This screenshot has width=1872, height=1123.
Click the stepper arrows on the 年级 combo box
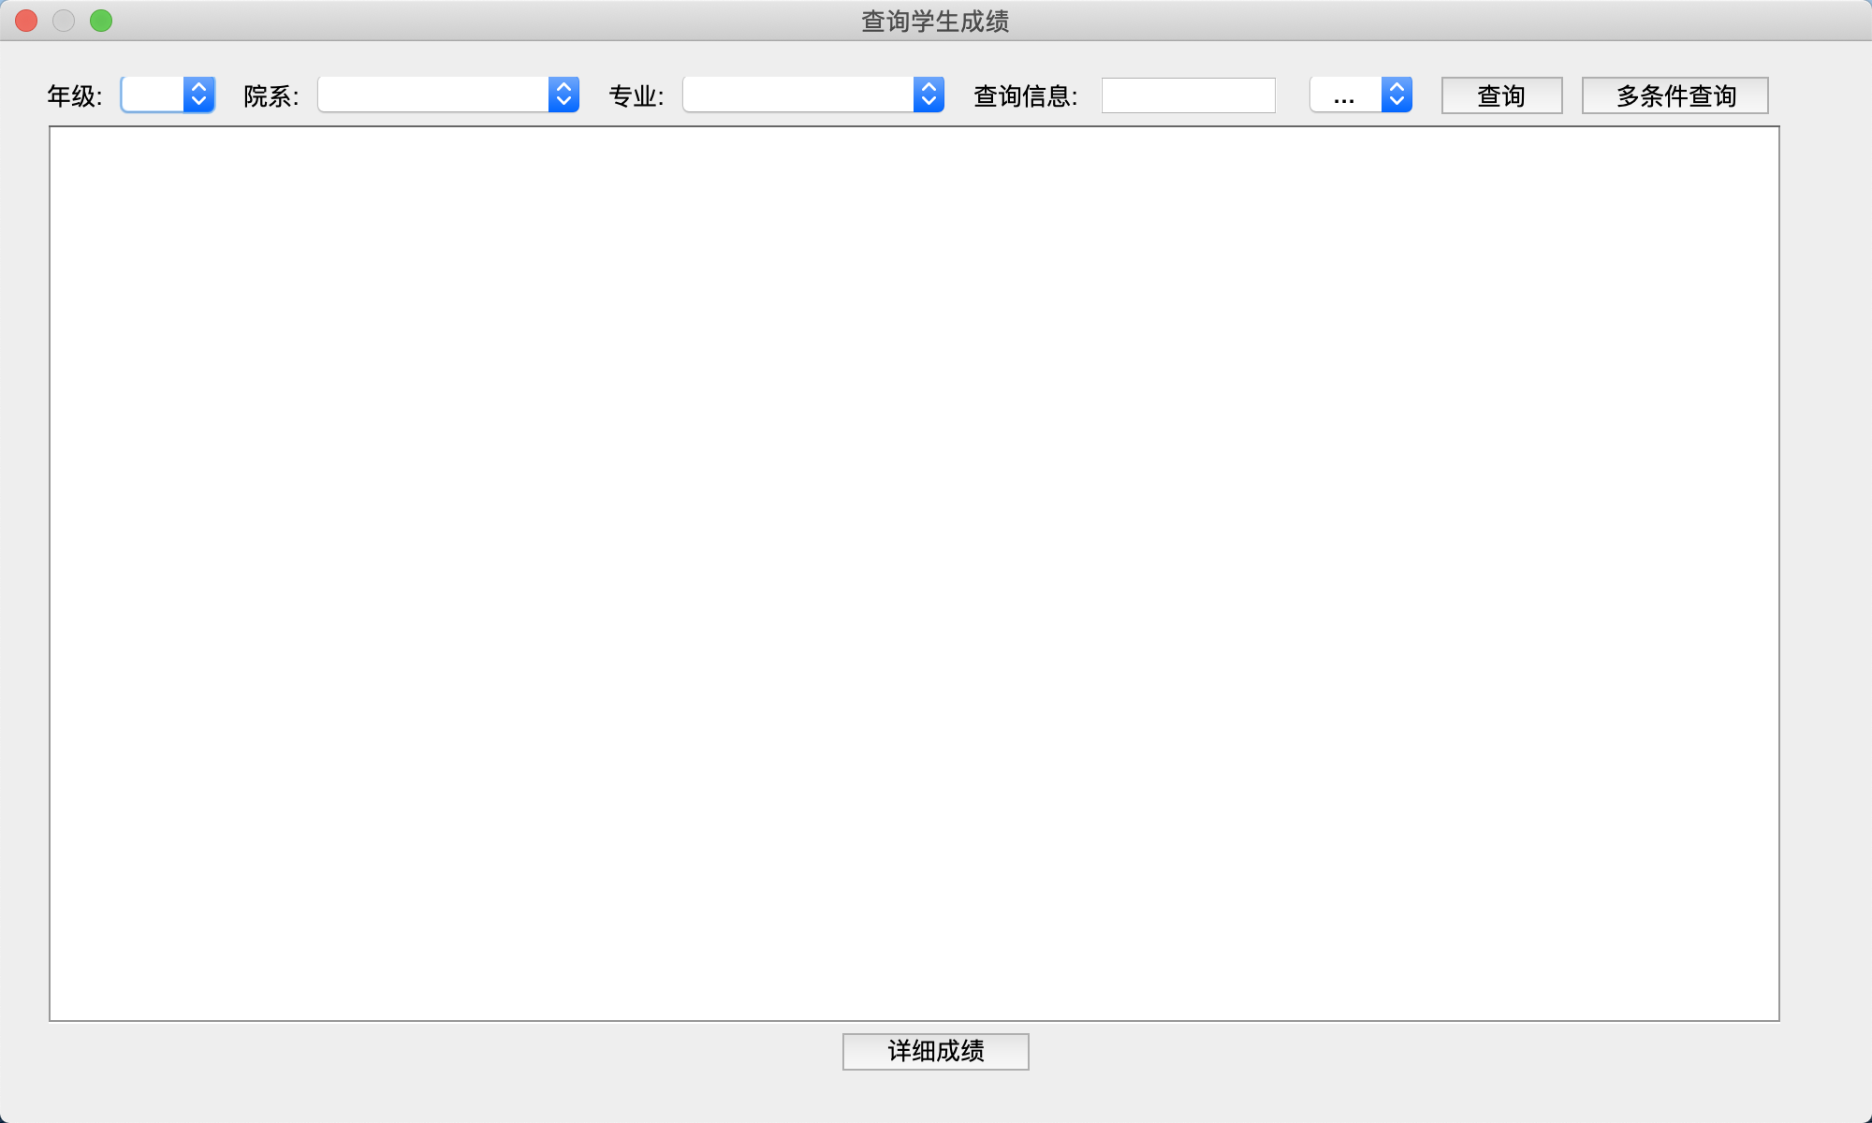tap(199, 95)
